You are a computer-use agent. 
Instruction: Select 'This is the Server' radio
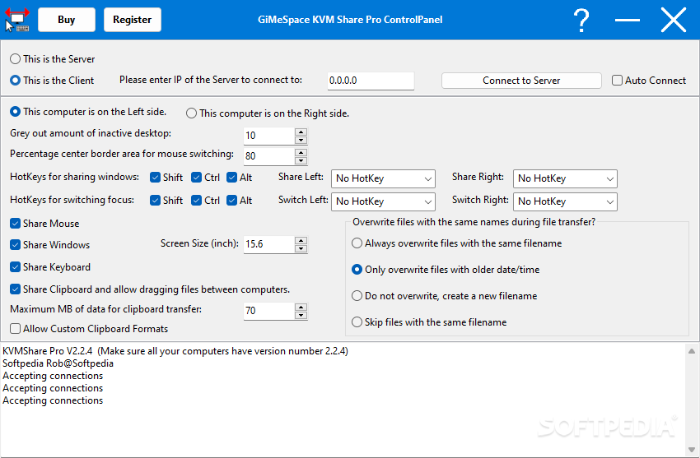52,59
